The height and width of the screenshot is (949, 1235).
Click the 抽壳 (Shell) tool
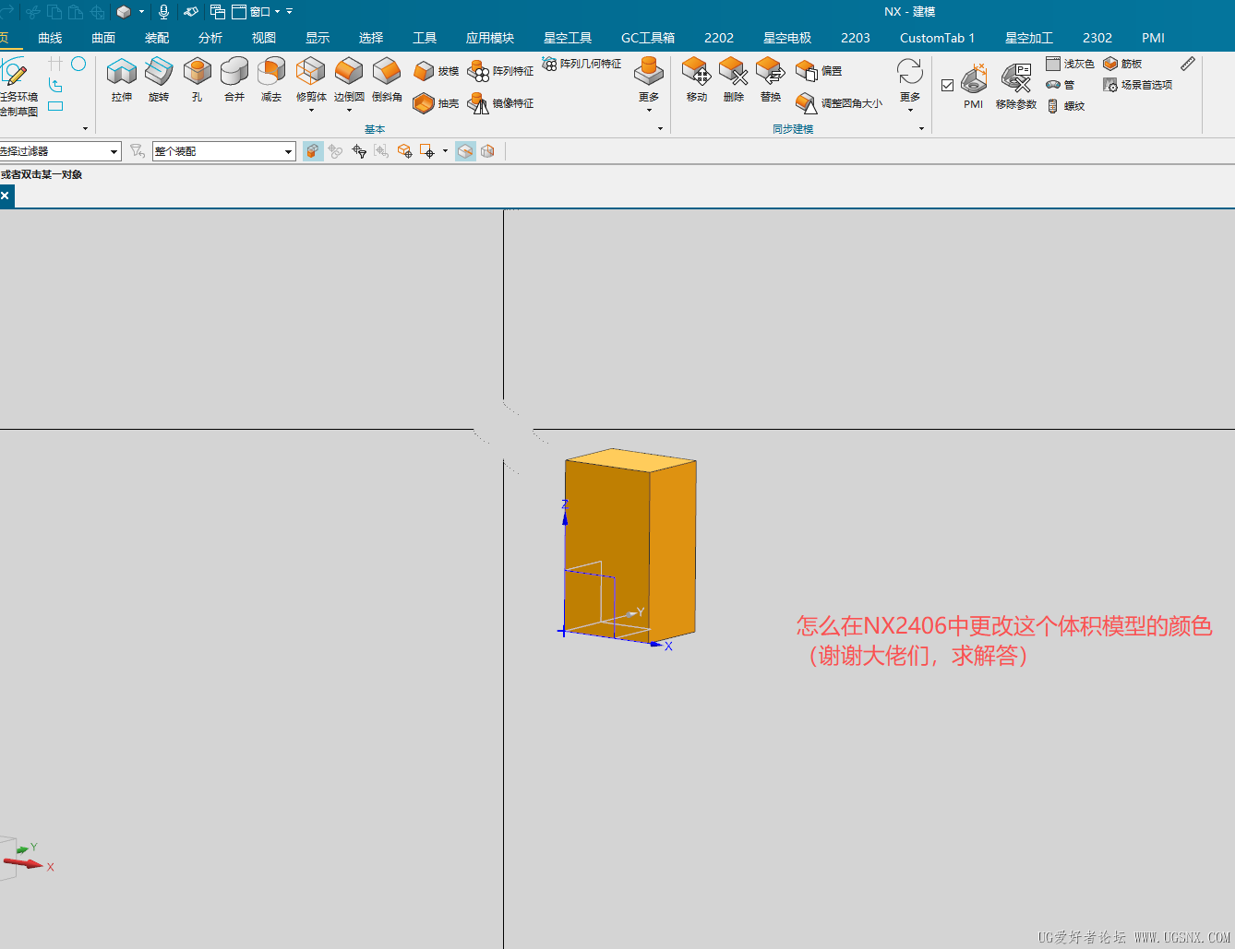(437, 103)
